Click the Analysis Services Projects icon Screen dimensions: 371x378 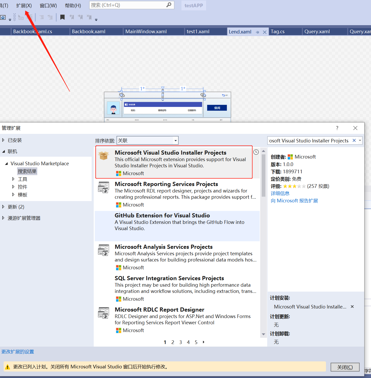(x=104, y=250)
